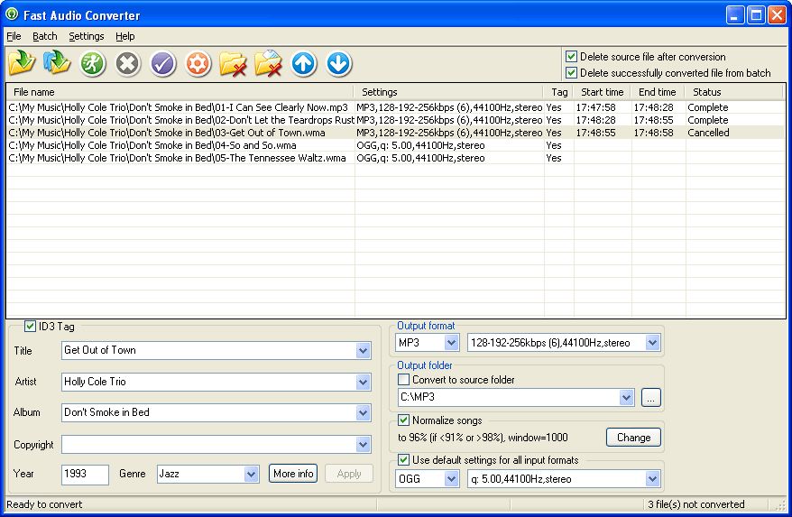Viewport: 792px width, 517px height.
Task: Open the File menu
Action: point(14,36)
